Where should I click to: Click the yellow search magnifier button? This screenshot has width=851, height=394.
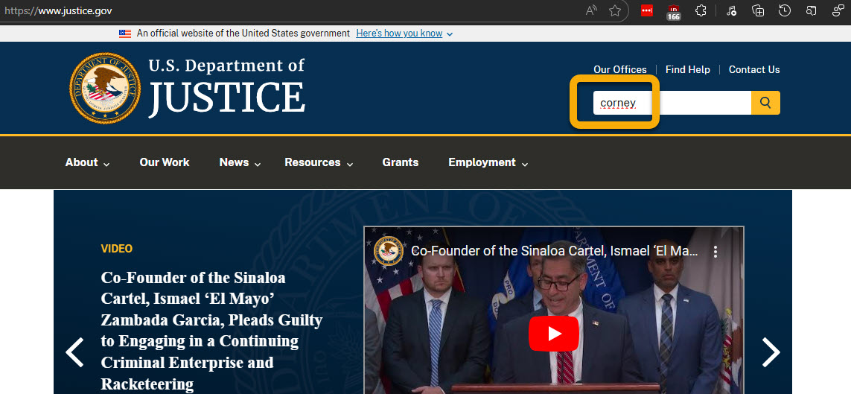[765, 103]
